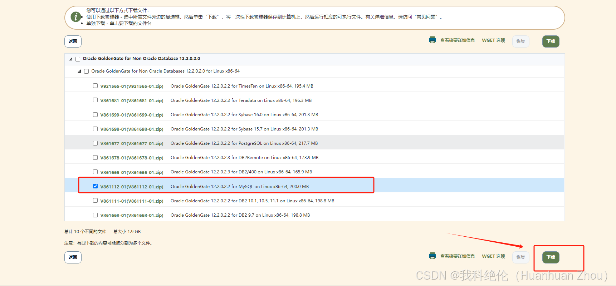The width and height of the screenshot is (616, 286).
Task: Download V861698-01.zip file link
Action: point(132,129)
